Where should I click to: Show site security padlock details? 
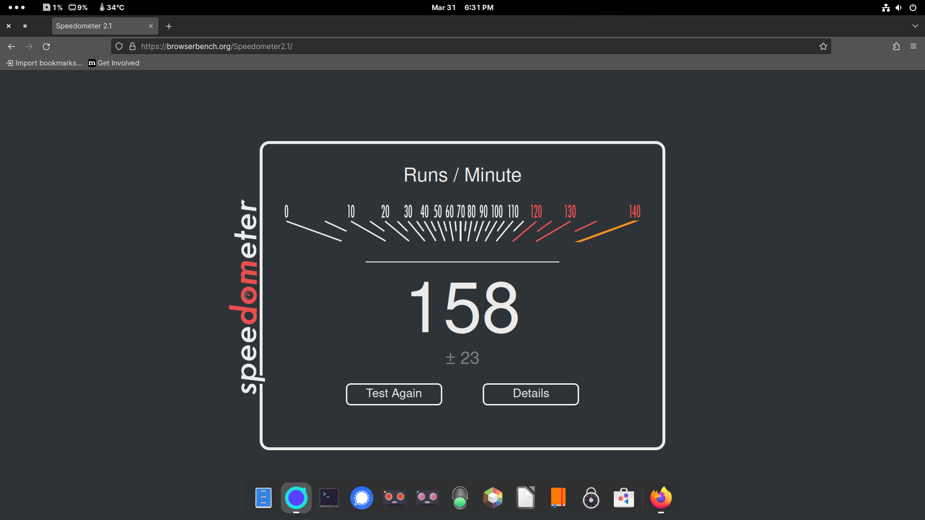tap(132, 46)
